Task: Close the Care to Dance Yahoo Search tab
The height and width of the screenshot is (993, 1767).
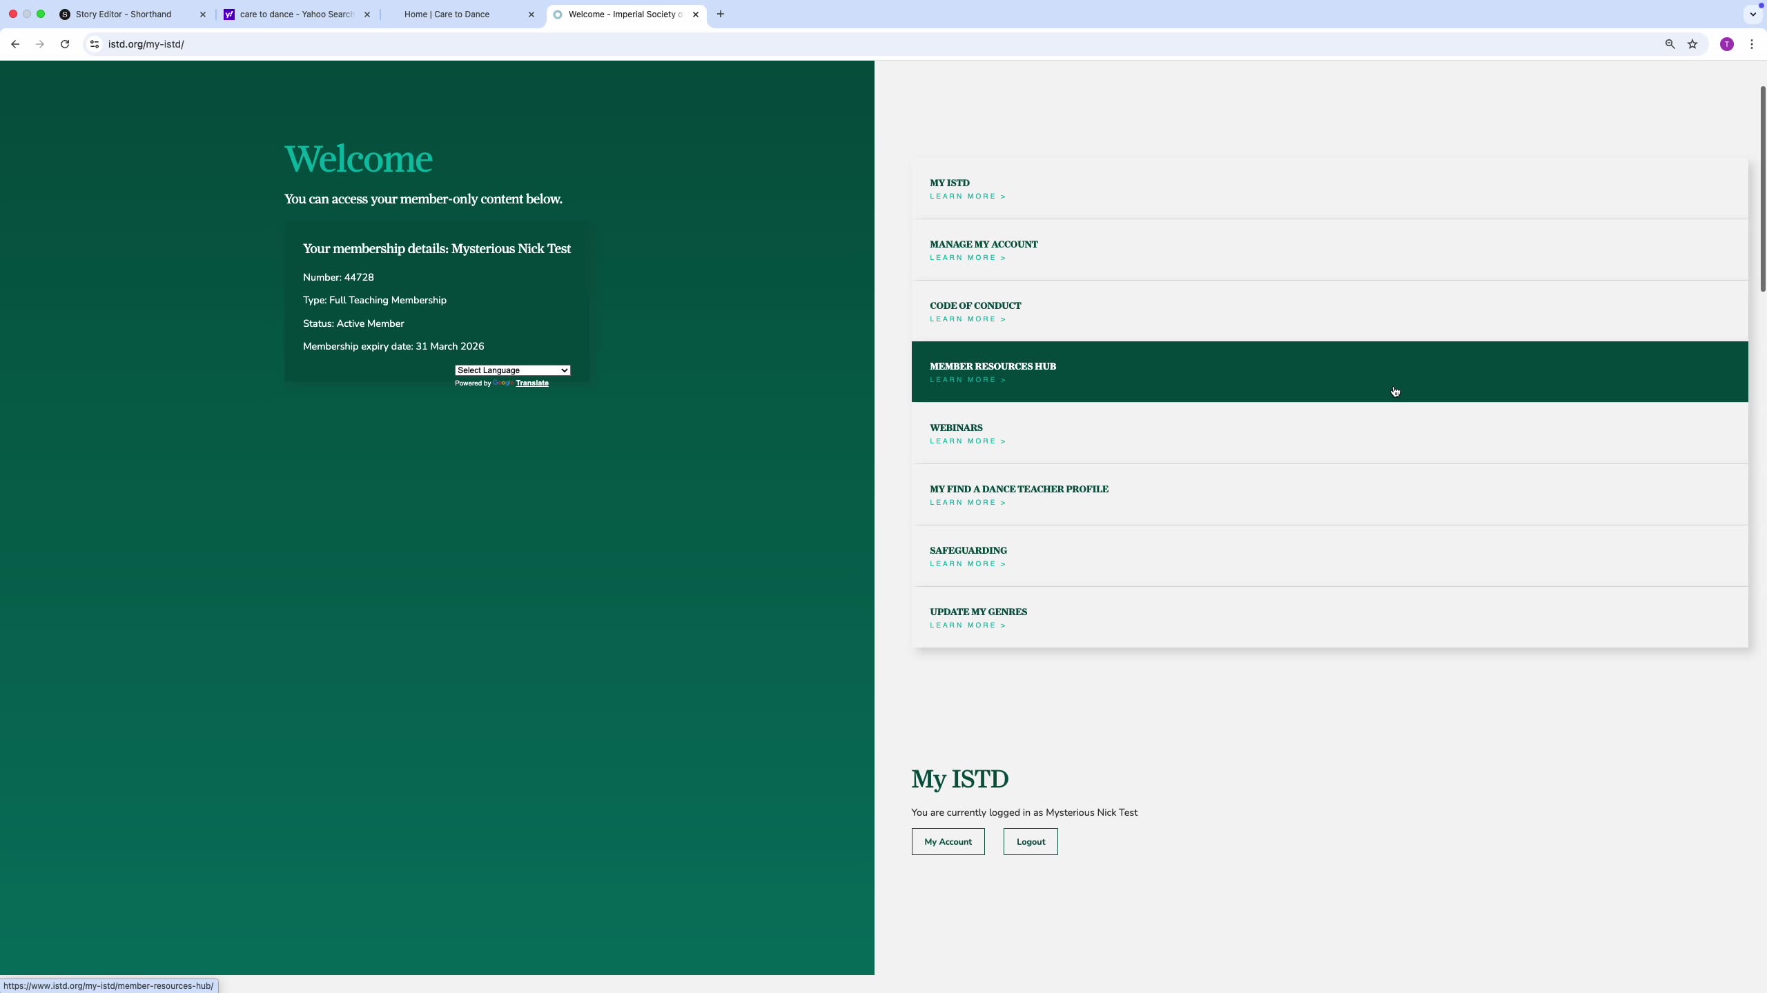Action: [367, 14]
